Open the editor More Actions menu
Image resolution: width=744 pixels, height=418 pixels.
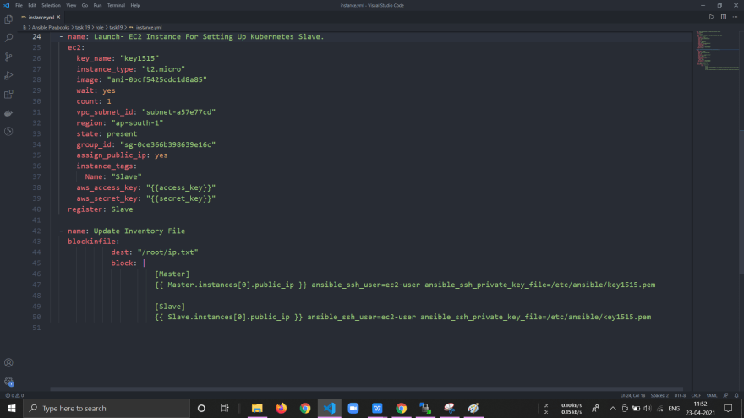[735, 17]
